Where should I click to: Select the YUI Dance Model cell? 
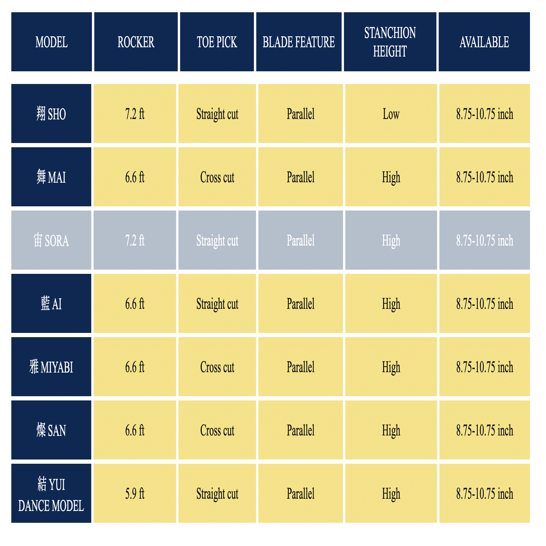pyautogui.click(x=51, y=494)
